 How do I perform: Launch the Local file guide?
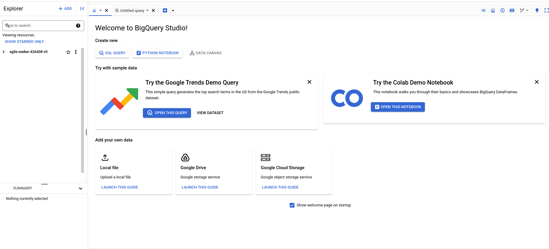tap(120, 187)
